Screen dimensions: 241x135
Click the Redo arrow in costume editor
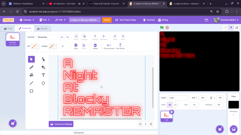[67, 37]
